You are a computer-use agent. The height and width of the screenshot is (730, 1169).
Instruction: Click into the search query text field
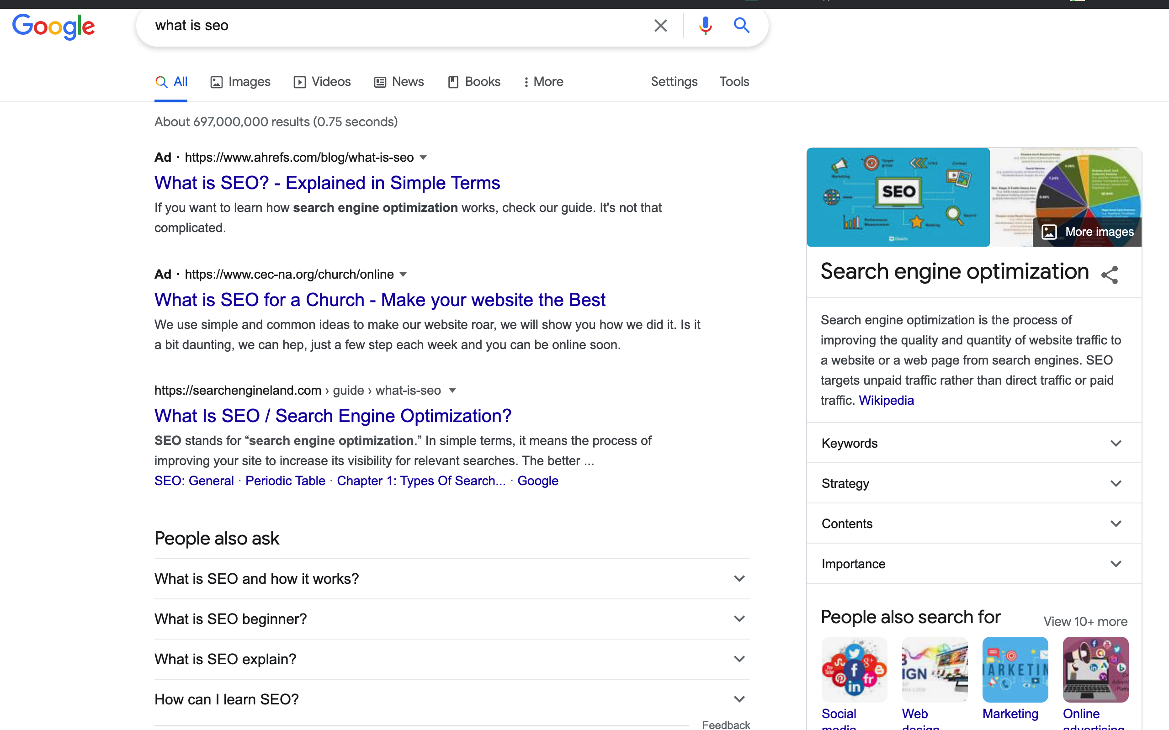tap(386, 26)
